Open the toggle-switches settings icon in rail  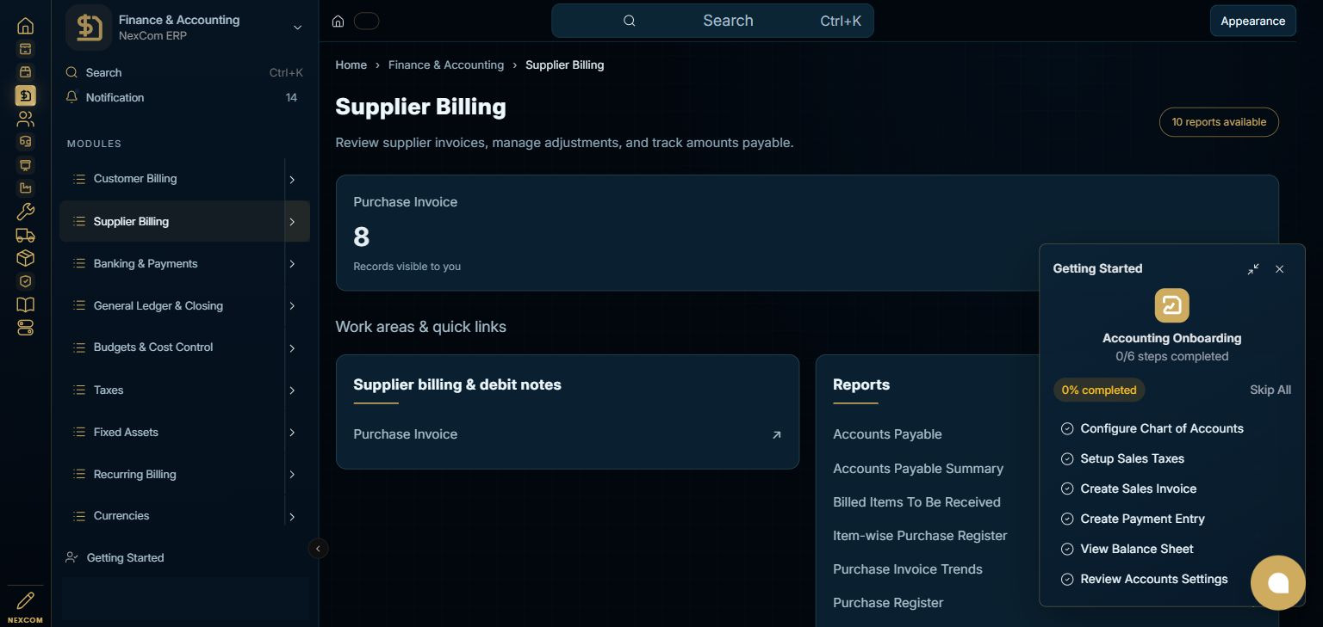point(25,328)
